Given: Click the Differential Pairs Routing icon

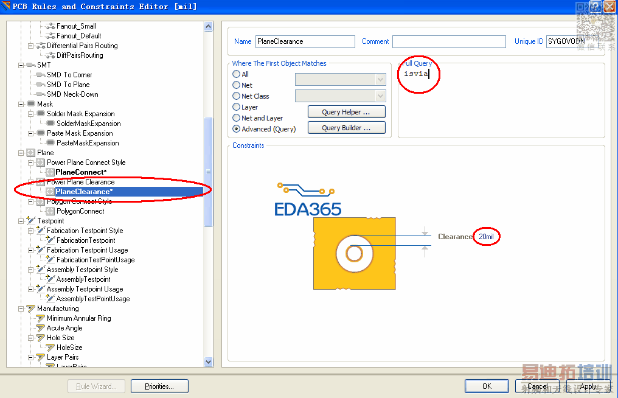Looking at the screenshot, I should tap(41, 46).
